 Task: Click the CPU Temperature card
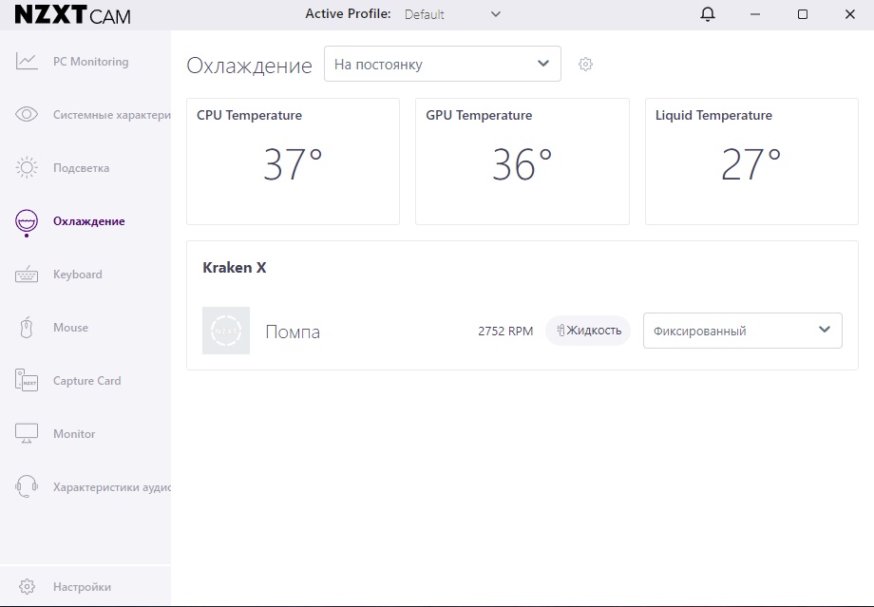[x=293, y=161]
